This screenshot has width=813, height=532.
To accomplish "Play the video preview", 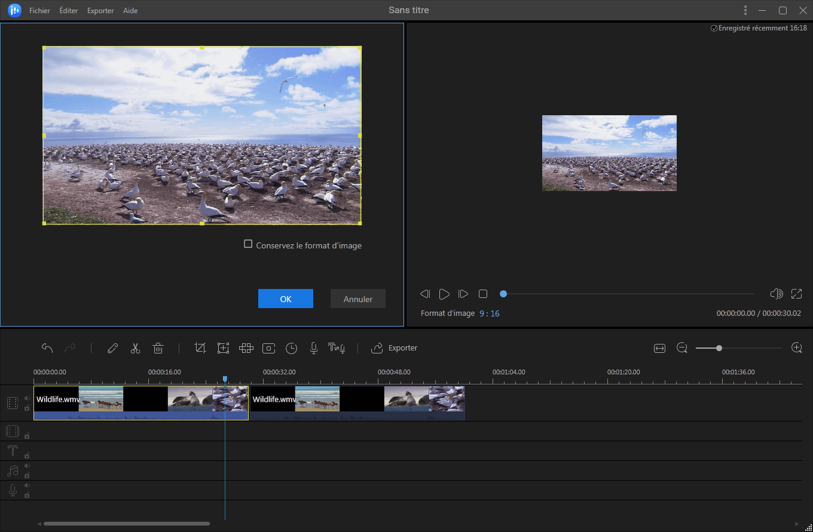I will 444,294.
